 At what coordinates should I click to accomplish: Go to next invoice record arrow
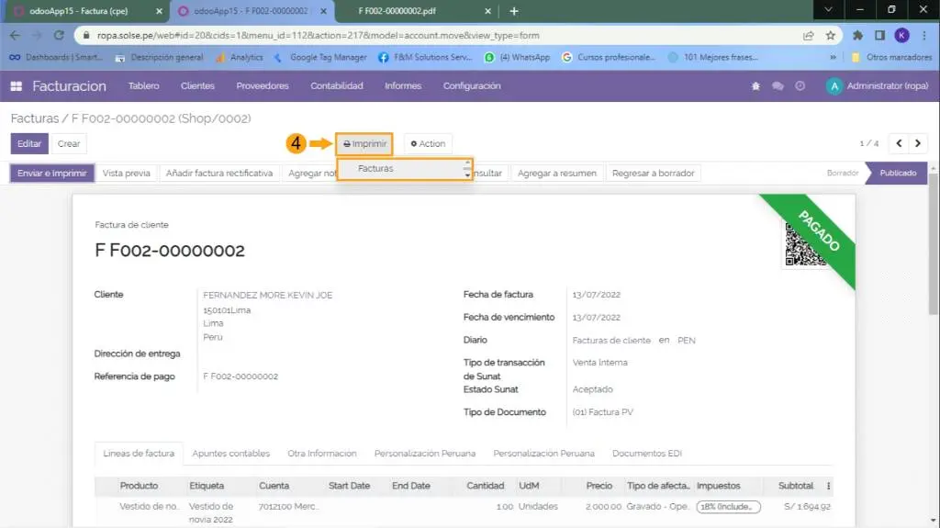pyautogui.click(x=917, y=143)
